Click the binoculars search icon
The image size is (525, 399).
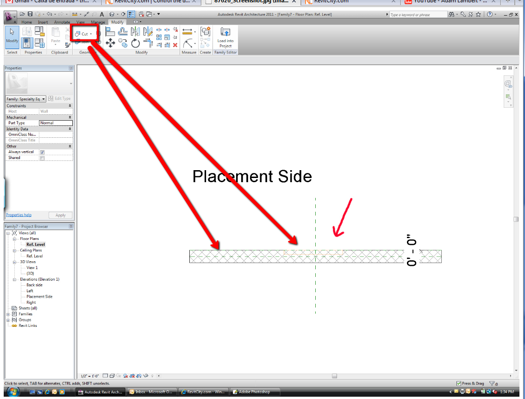[452, 14]
